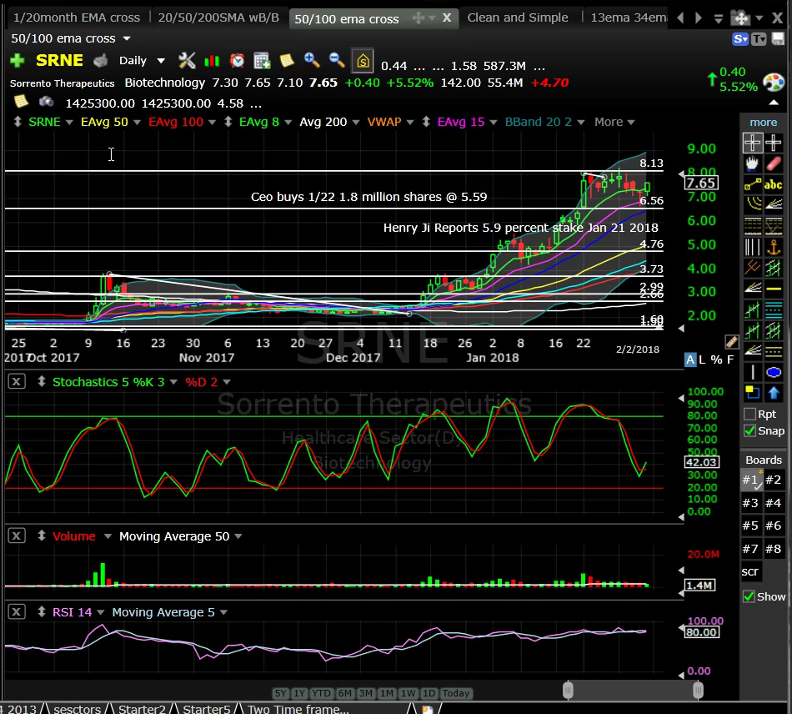Select the yellow arcs drawing tool
Image resolution: width=792 pixels, height=714 pixels.
[x=752, y=204]
